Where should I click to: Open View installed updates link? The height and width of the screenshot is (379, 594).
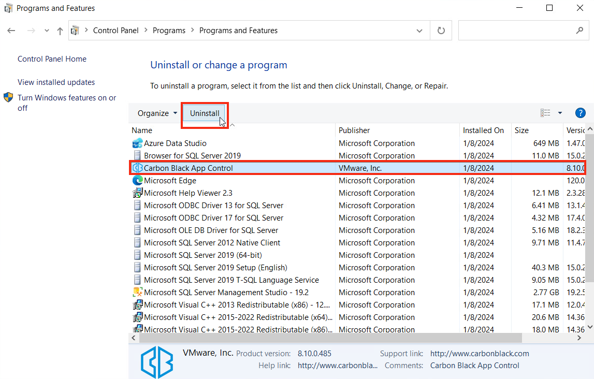pyautogui.click(x=56, y=82)
